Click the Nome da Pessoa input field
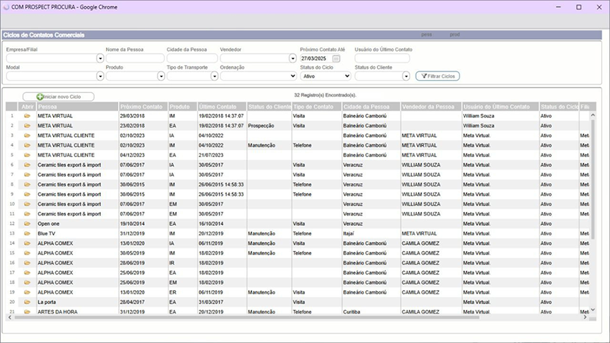This screenshot has height=343, width=610. tap(135, 59)
